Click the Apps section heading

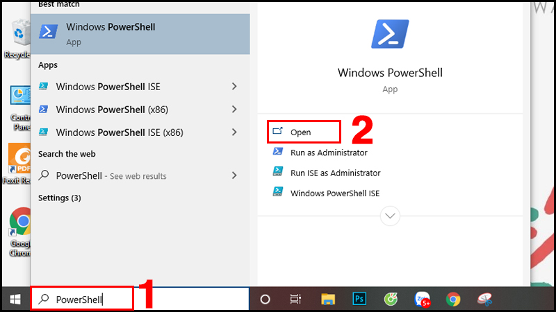[x=48, y=65]
